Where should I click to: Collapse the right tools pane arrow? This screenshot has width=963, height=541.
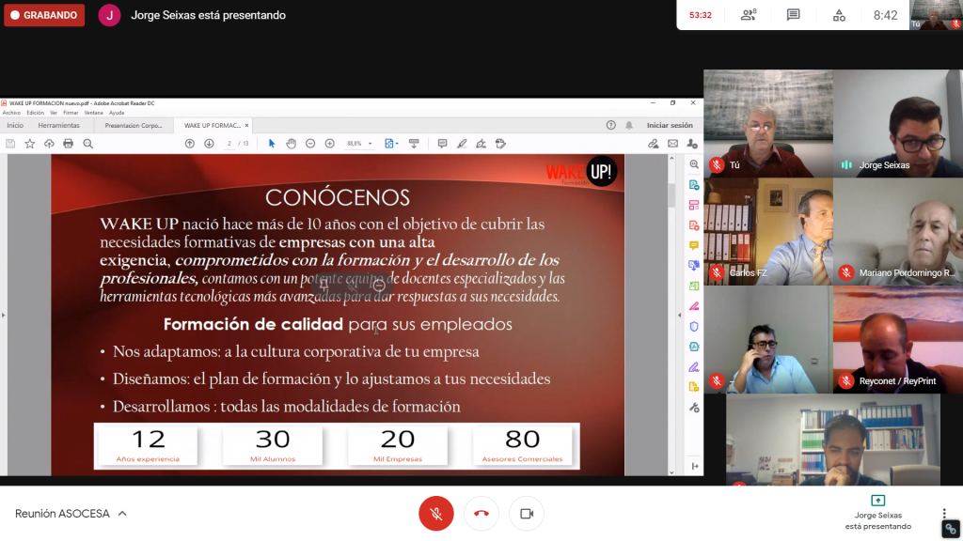click(x=679, y=316)
